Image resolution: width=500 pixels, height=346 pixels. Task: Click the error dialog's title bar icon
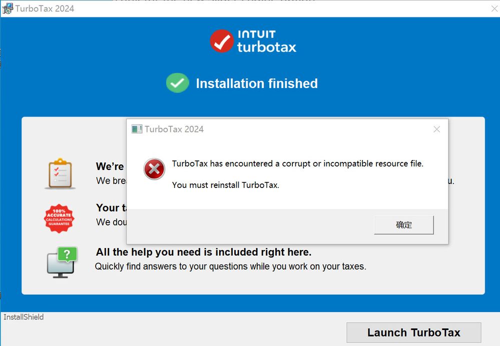point(137,129)
